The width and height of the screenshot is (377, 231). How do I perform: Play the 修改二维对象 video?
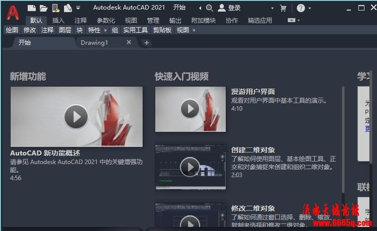[x=190, y=221]
